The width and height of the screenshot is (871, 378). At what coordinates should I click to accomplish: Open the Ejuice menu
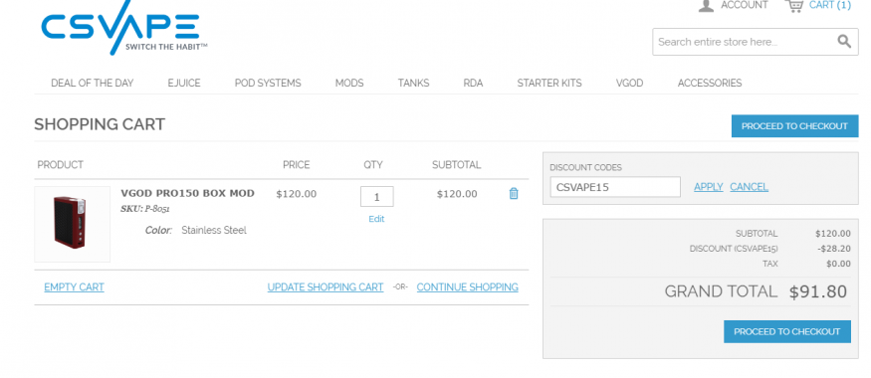click(x=184, y=84)
